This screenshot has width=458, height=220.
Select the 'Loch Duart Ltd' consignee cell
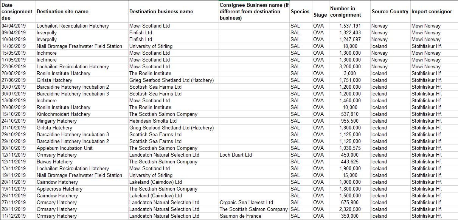pos(236,155)
